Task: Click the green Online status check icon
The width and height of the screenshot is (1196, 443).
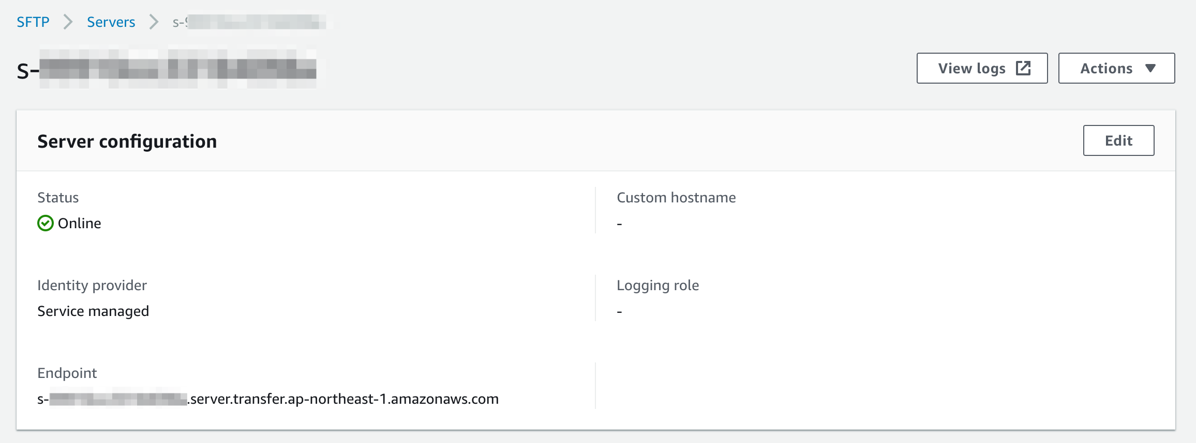Action: [x=46, y=223]
